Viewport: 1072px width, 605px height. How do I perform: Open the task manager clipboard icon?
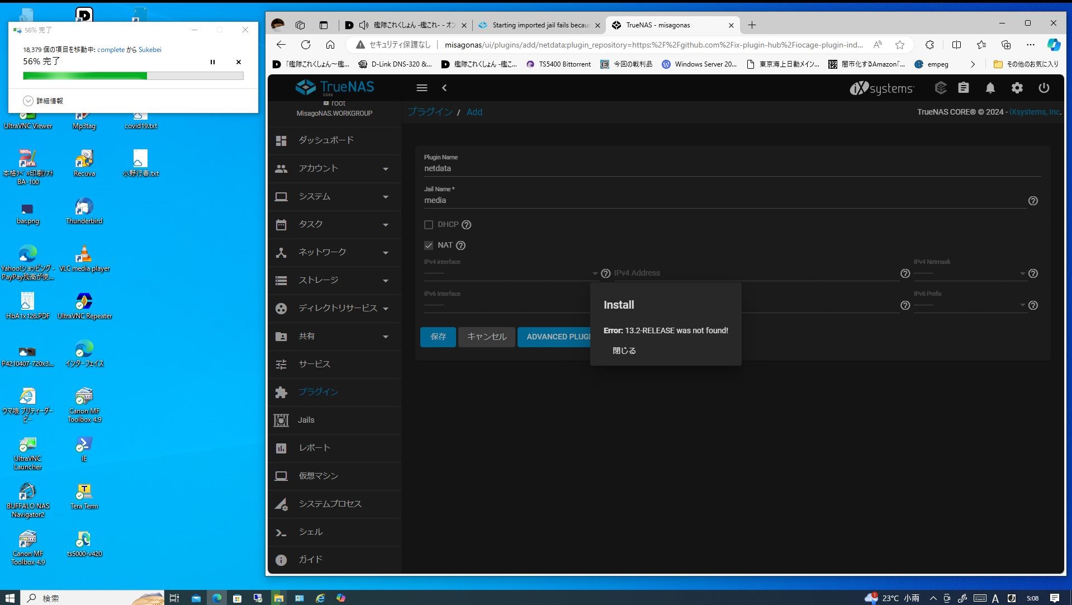point(963,88)
